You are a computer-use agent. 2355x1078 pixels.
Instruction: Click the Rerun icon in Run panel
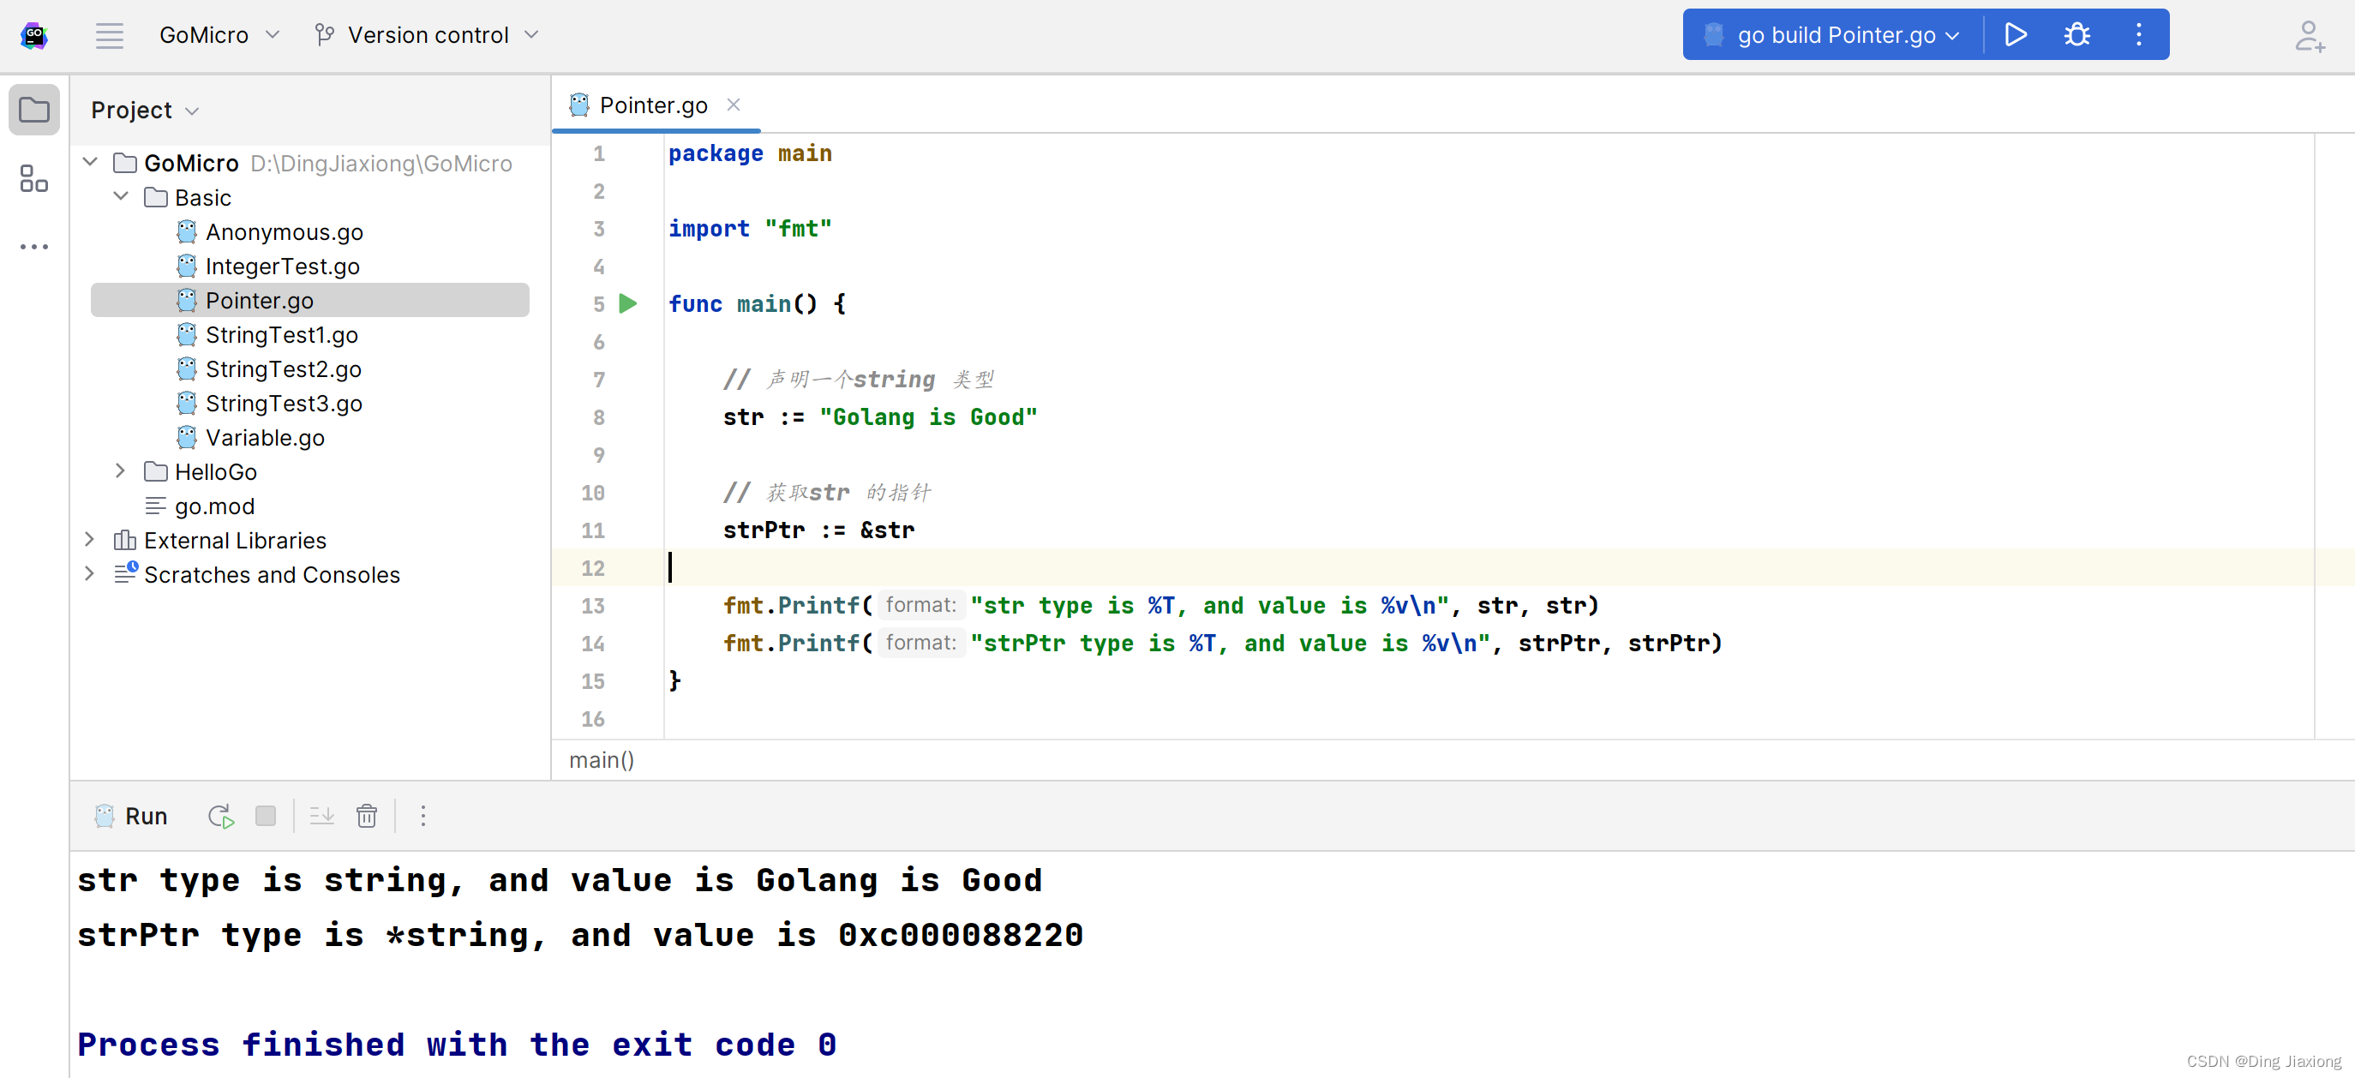(x=220, y=816)
